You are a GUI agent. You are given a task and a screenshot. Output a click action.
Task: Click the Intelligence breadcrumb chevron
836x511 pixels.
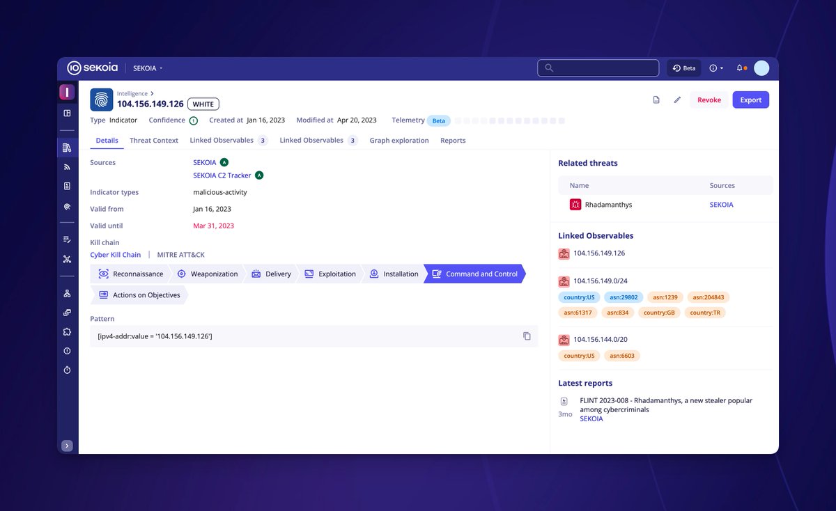[x=152, y=93]
